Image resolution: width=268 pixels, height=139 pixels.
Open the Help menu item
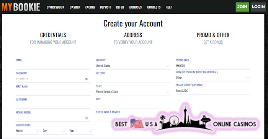[169, 7]
